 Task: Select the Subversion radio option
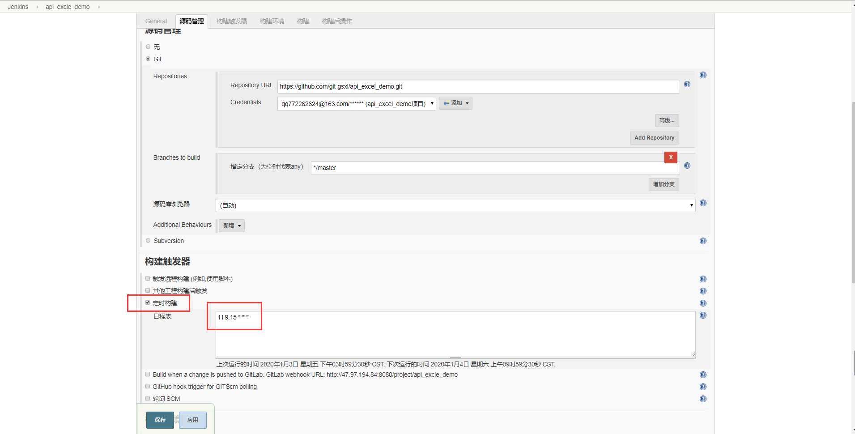coord(148,240)
